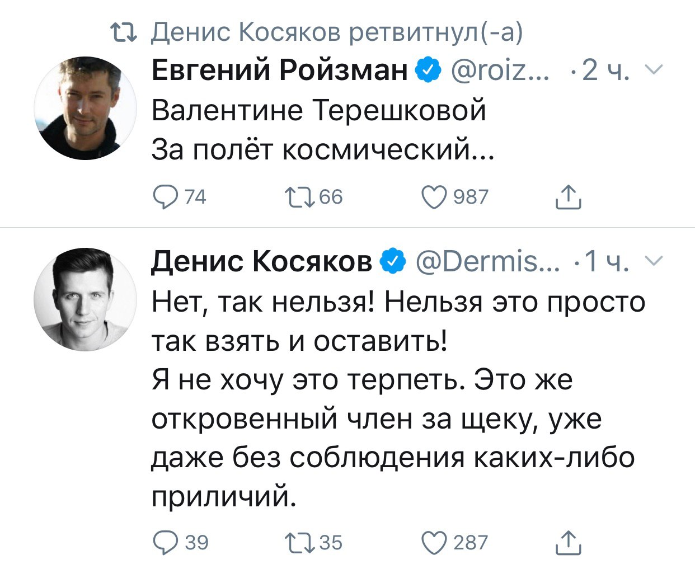This screenshot has width=695, height=569.
Task: Click the retweet indicator icon above Ройзман
Action: click(x=123, y=33)
